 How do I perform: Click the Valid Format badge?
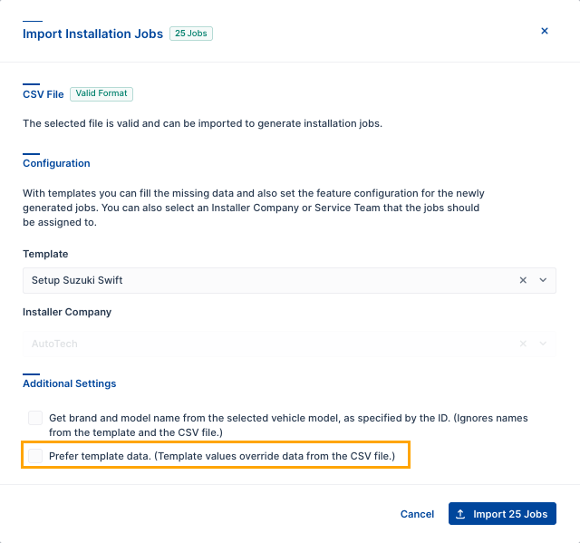(101, 93)
